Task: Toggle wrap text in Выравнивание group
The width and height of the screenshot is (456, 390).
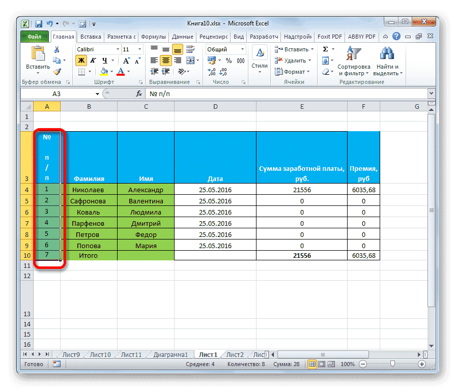Action: 190,49
